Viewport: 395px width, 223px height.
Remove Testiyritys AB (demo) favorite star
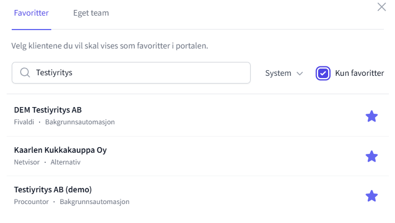coord(372,196)
